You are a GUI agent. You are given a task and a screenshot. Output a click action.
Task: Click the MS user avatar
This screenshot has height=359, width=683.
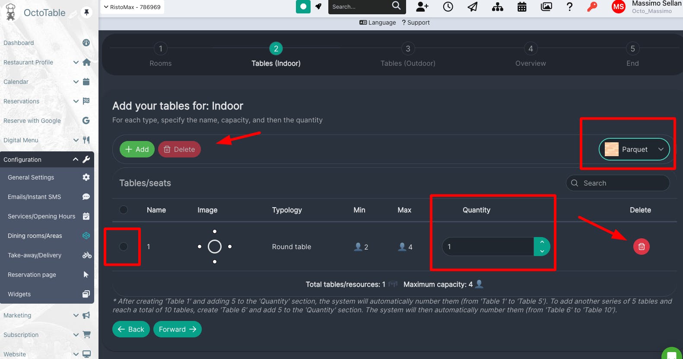pyautogui.click(x=619, y=6)
